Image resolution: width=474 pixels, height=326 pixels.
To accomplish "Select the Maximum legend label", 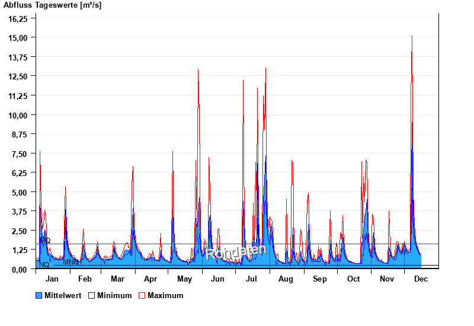I will tap(165, 295).
